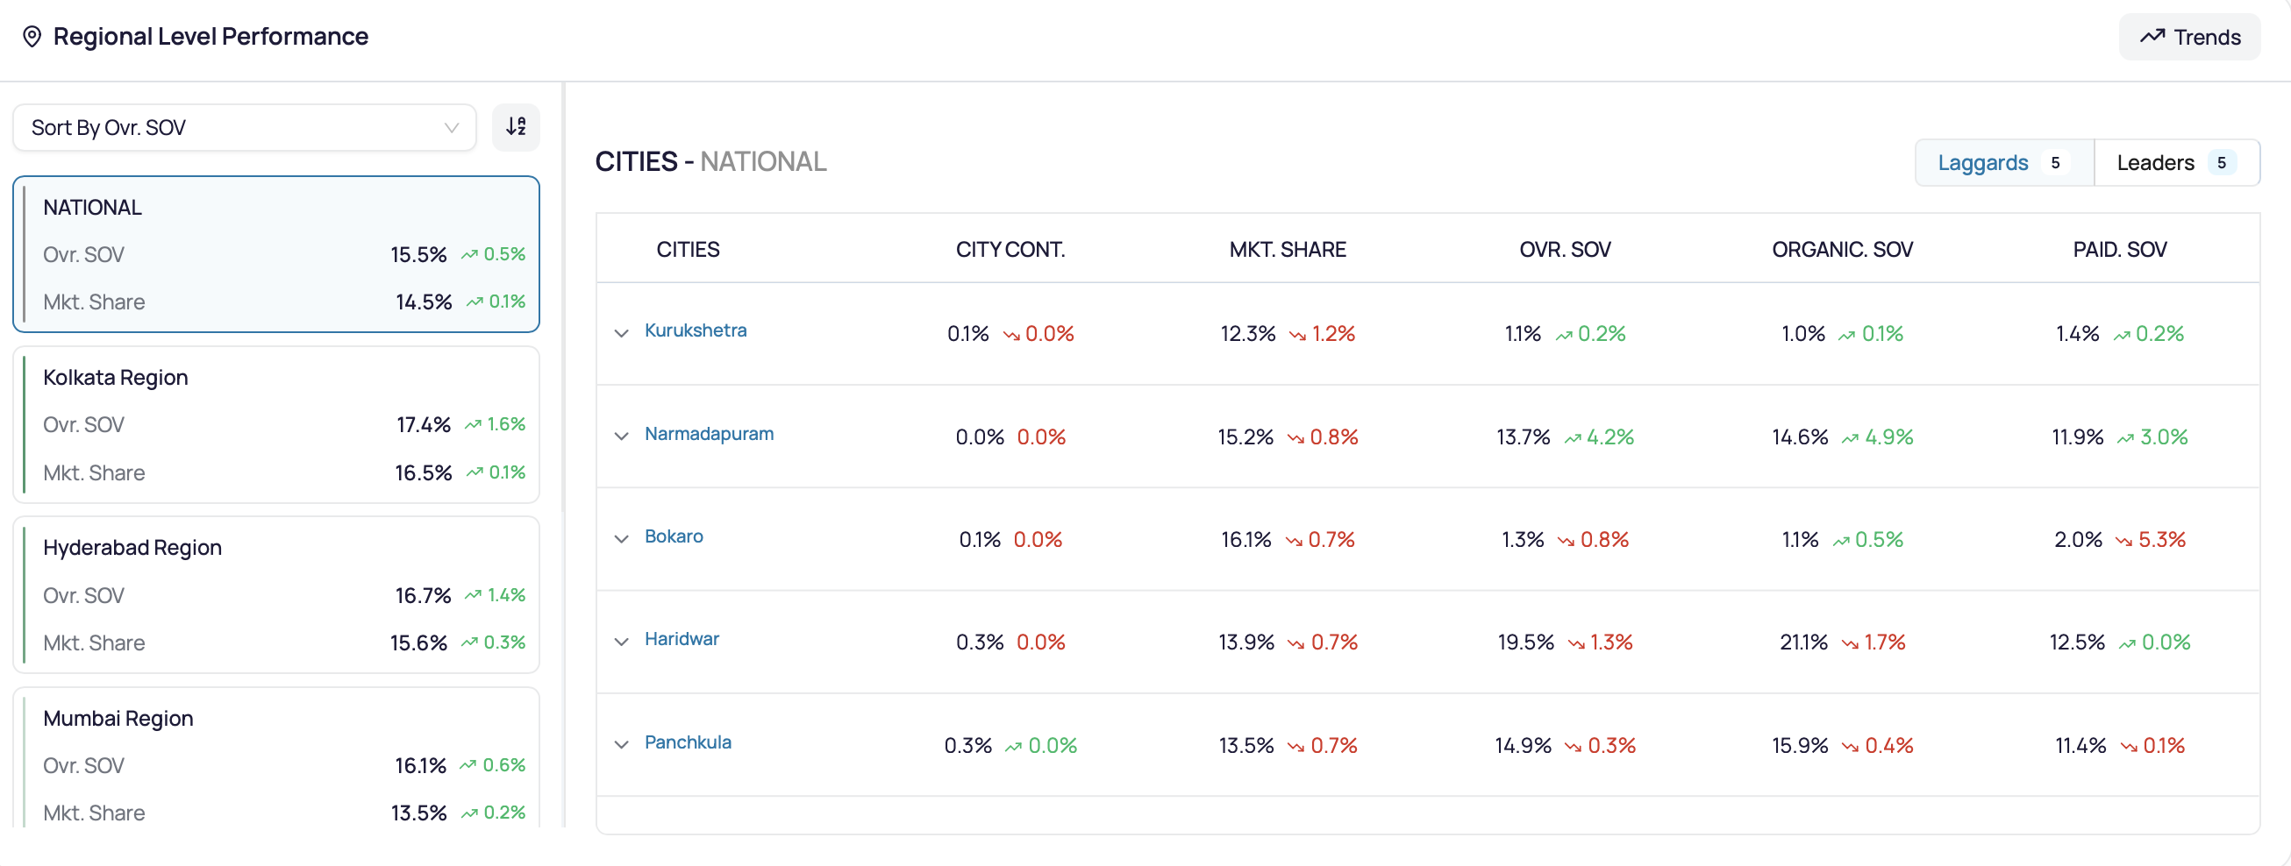Expand the Haridwar row chevron
The height and width of the screenshot is (866, 2291).
click(622, 642)
